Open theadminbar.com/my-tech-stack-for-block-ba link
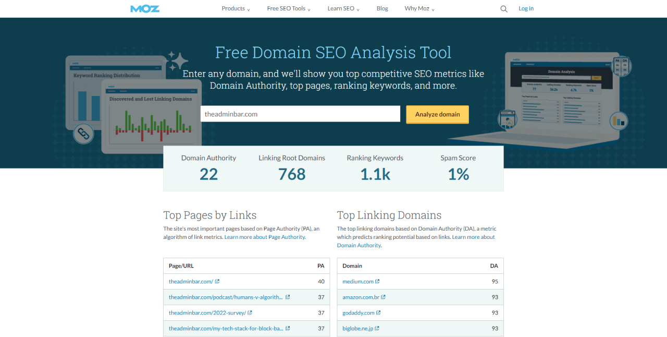This screenshot has height=337, width=667. (226, 328)
